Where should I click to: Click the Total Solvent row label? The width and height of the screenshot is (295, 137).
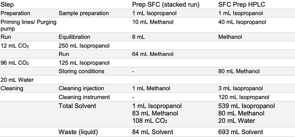click(77, 106)
